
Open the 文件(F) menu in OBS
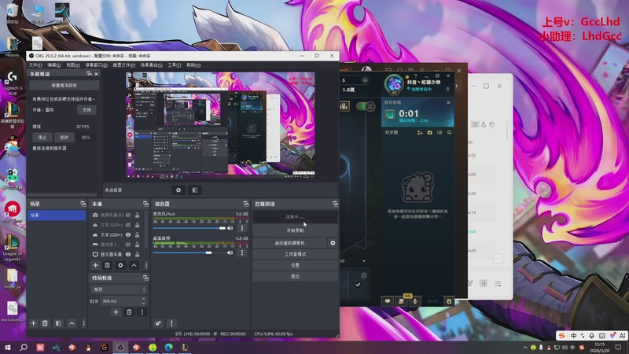(x=35, y=65)
